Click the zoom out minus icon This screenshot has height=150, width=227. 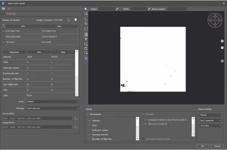pos(222,48)
